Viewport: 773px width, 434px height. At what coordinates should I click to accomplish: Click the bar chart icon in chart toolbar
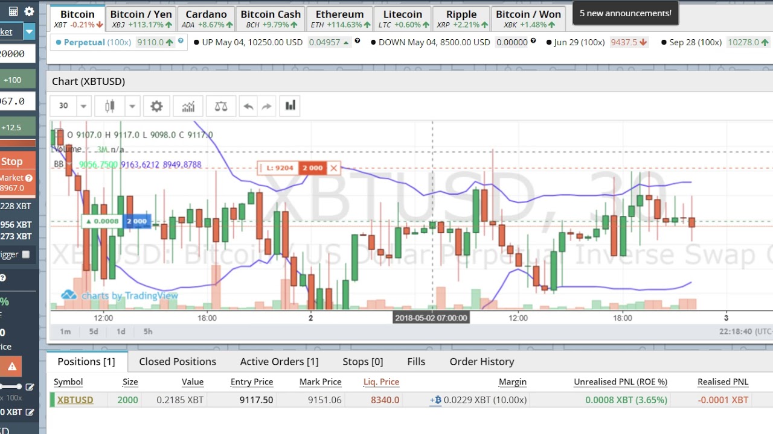click(290, 106)
